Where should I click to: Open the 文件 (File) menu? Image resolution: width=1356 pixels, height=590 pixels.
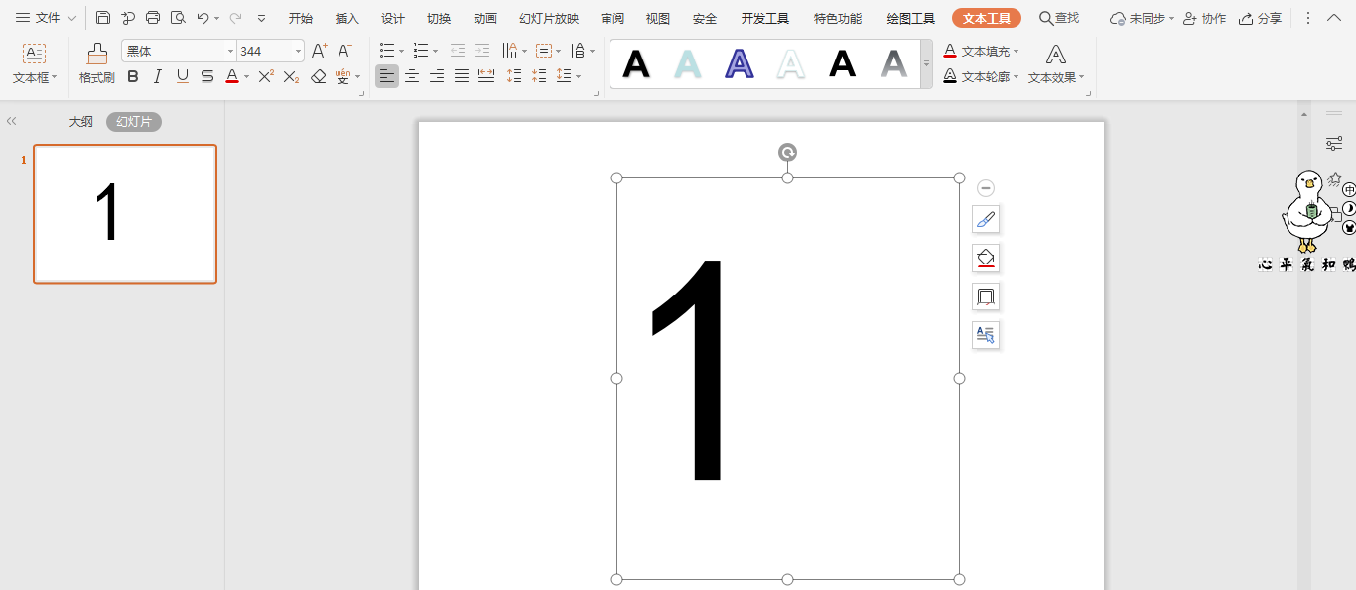46,18
